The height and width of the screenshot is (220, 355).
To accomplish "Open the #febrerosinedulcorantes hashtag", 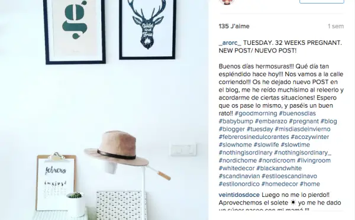I will coord(254,137).
